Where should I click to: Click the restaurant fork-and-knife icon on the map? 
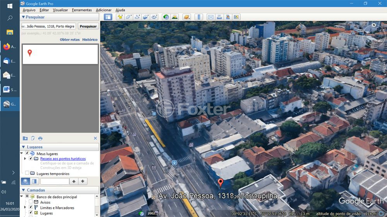(x=154, y=168)
